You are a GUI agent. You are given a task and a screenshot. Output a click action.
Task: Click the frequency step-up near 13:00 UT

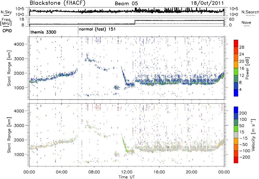tap(135, 22)
